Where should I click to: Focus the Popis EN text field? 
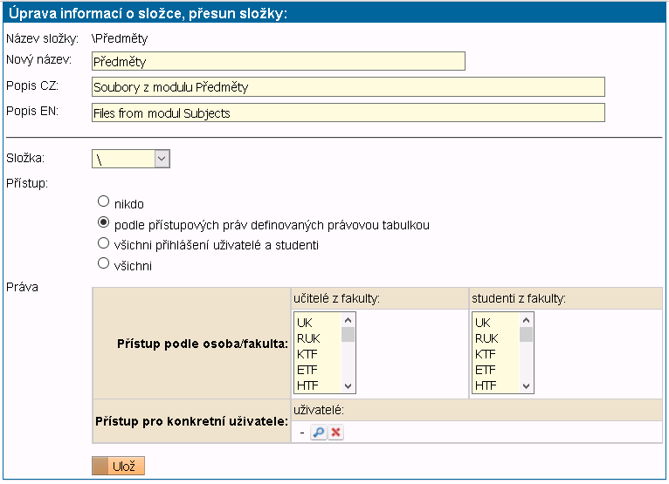(348, 113)
